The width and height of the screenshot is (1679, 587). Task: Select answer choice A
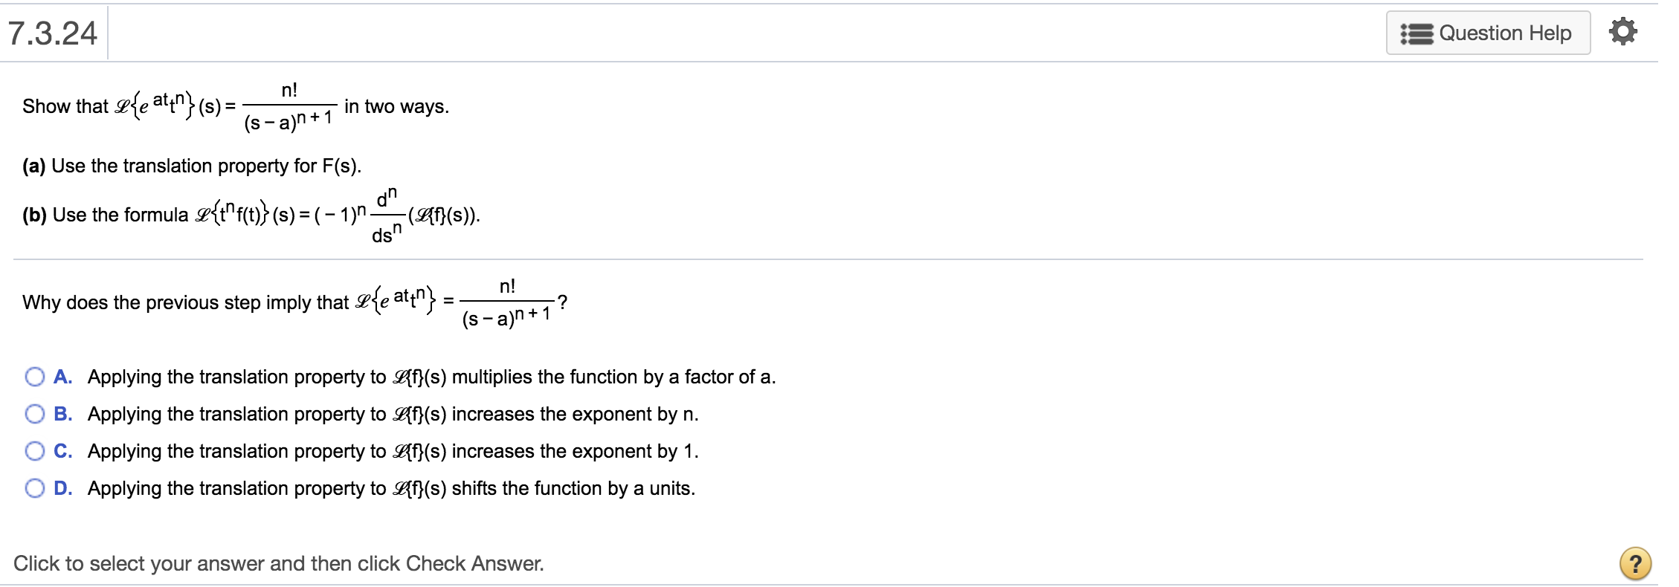point(34,377)
